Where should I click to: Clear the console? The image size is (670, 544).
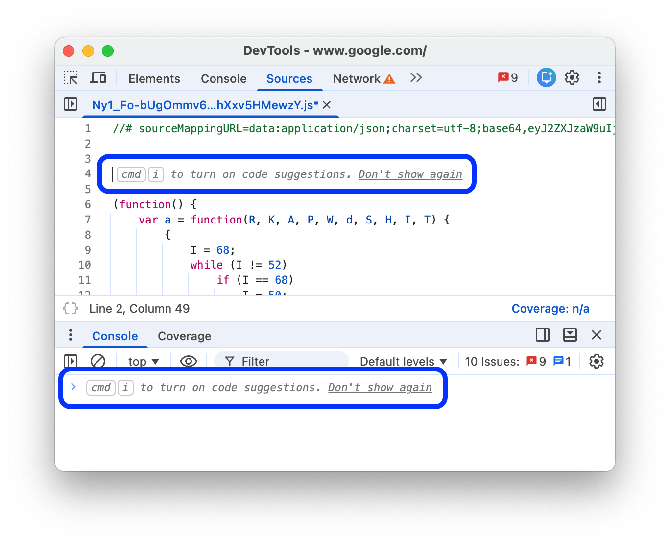[98, 361]
